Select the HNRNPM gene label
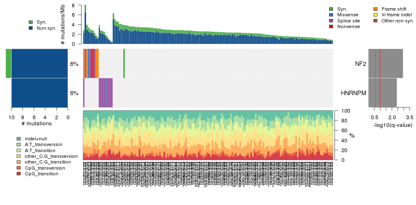416x205 pixels. click(353, 93)
